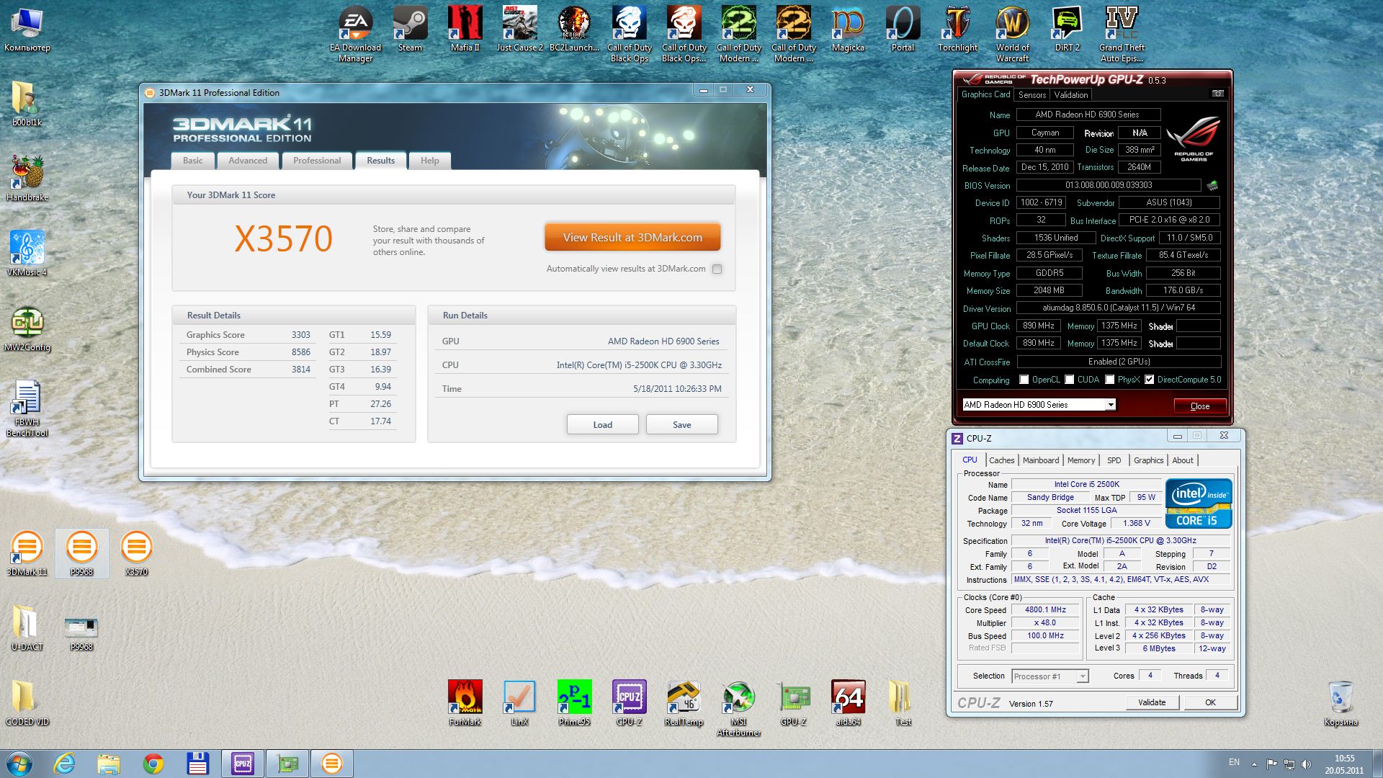
Task: Select BC2Launcher desktop icon
Action: pyautogui.click(x=574, y=30)
